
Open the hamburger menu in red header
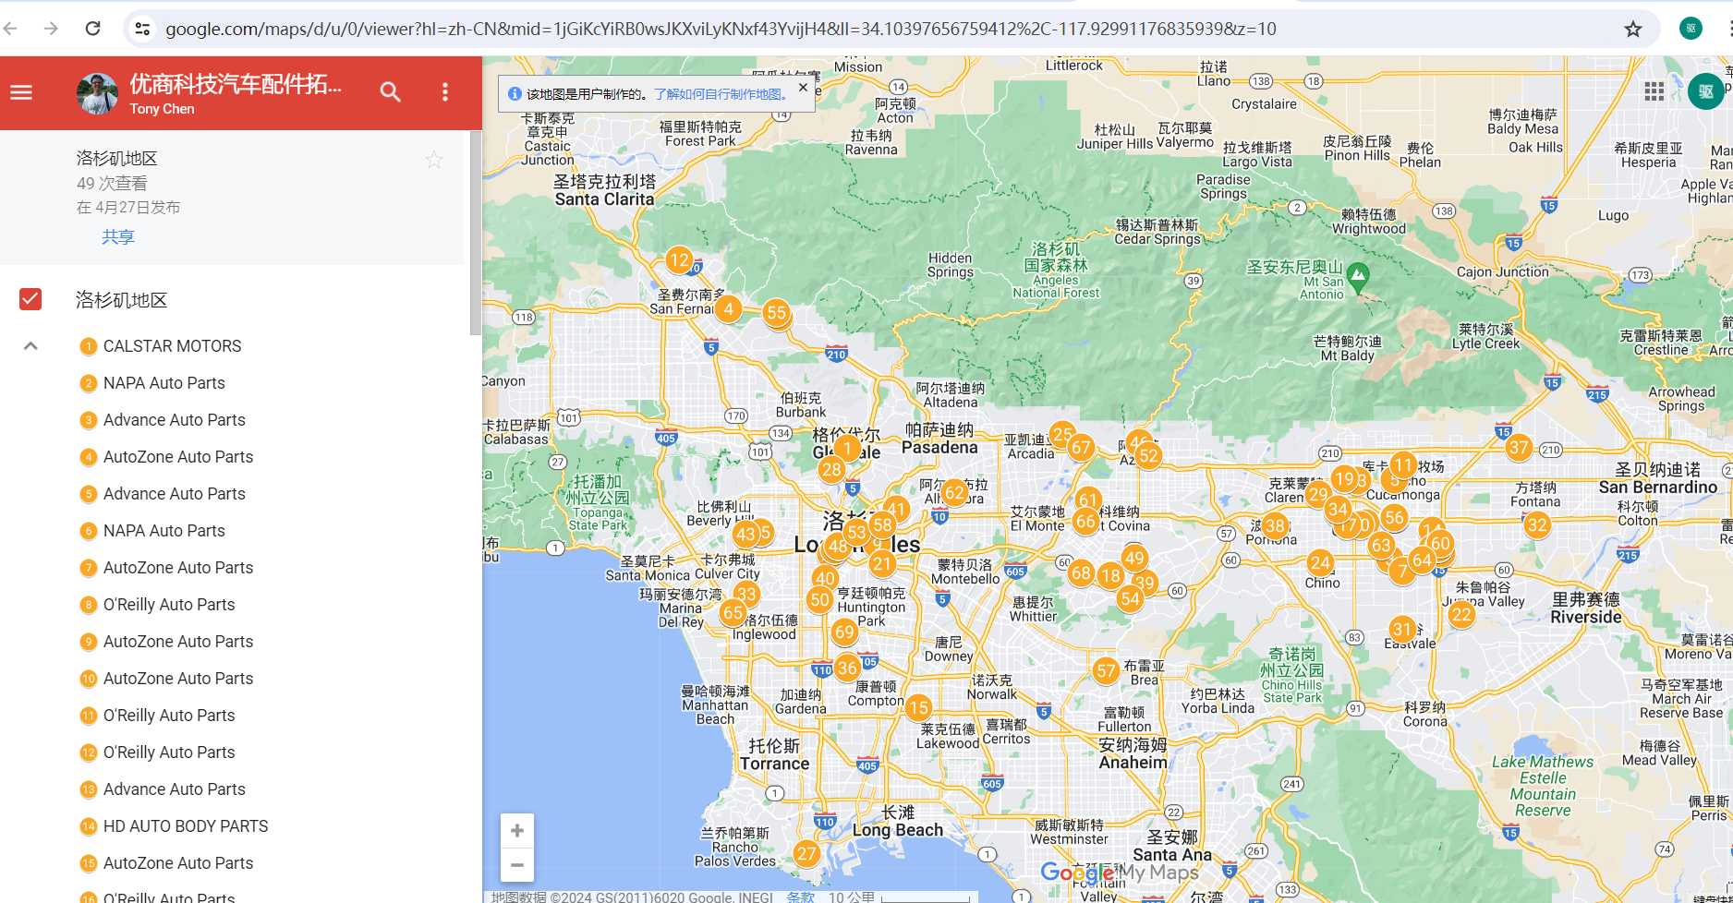click(21, 92)
